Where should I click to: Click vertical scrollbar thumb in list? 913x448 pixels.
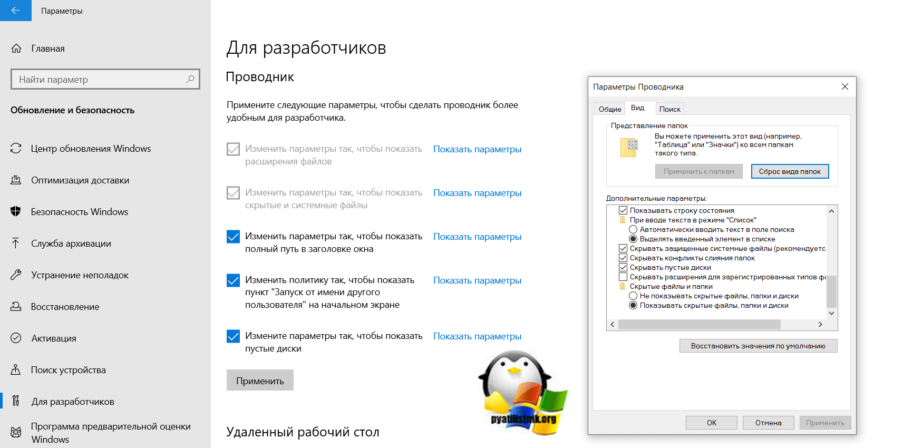click(831, 291)
